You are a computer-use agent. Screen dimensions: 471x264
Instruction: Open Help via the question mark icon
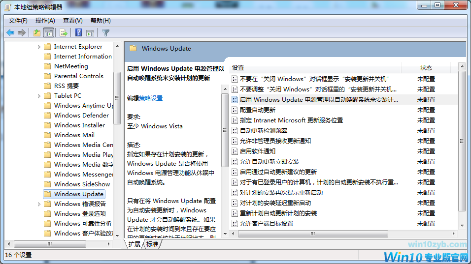click(x=78, y=33)
